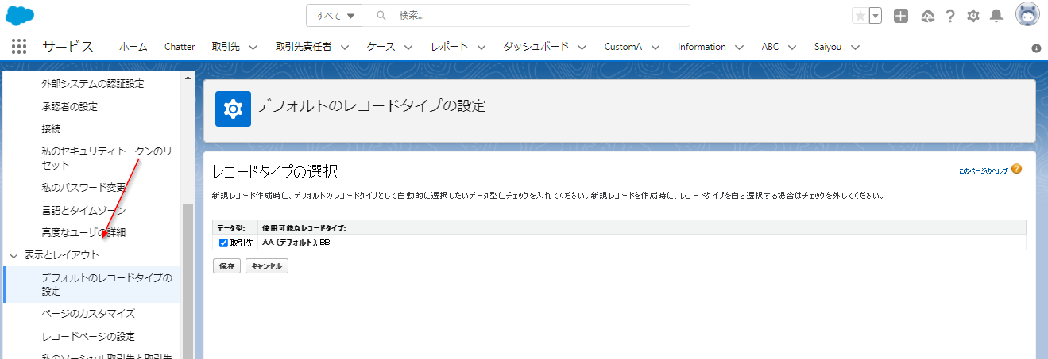
Task: Expand the 取引先 tab chevron menu
Action: [253, 47]
